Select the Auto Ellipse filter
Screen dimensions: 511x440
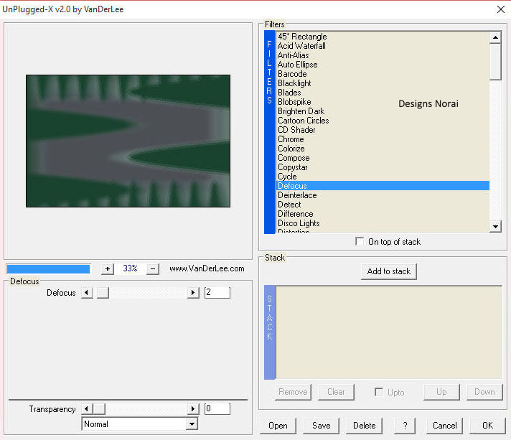tap(383, 65)
